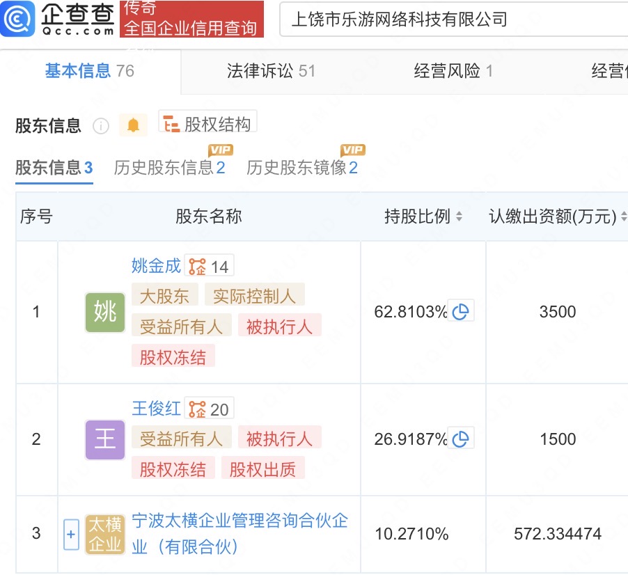Click pie chart icon next to 26.9187%
628x575 pixels.
pyautogui.click(x=461, y=439)
